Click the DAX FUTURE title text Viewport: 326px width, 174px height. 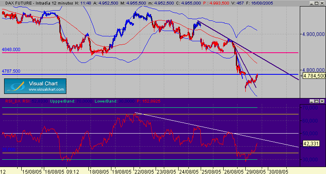pyautogui.click(x=18, y=3)
